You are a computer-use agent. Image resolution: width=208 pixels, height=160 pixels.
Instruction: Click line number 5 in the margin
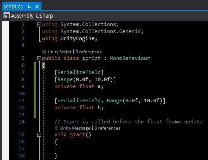(x=23, y=58)
